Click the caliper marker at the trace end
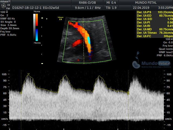Screen dimensions: 173x130 point(128,93)
